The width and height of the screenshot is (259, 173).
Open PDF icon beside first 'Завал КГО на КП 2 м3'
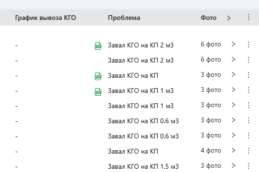[x=98, y=46]
